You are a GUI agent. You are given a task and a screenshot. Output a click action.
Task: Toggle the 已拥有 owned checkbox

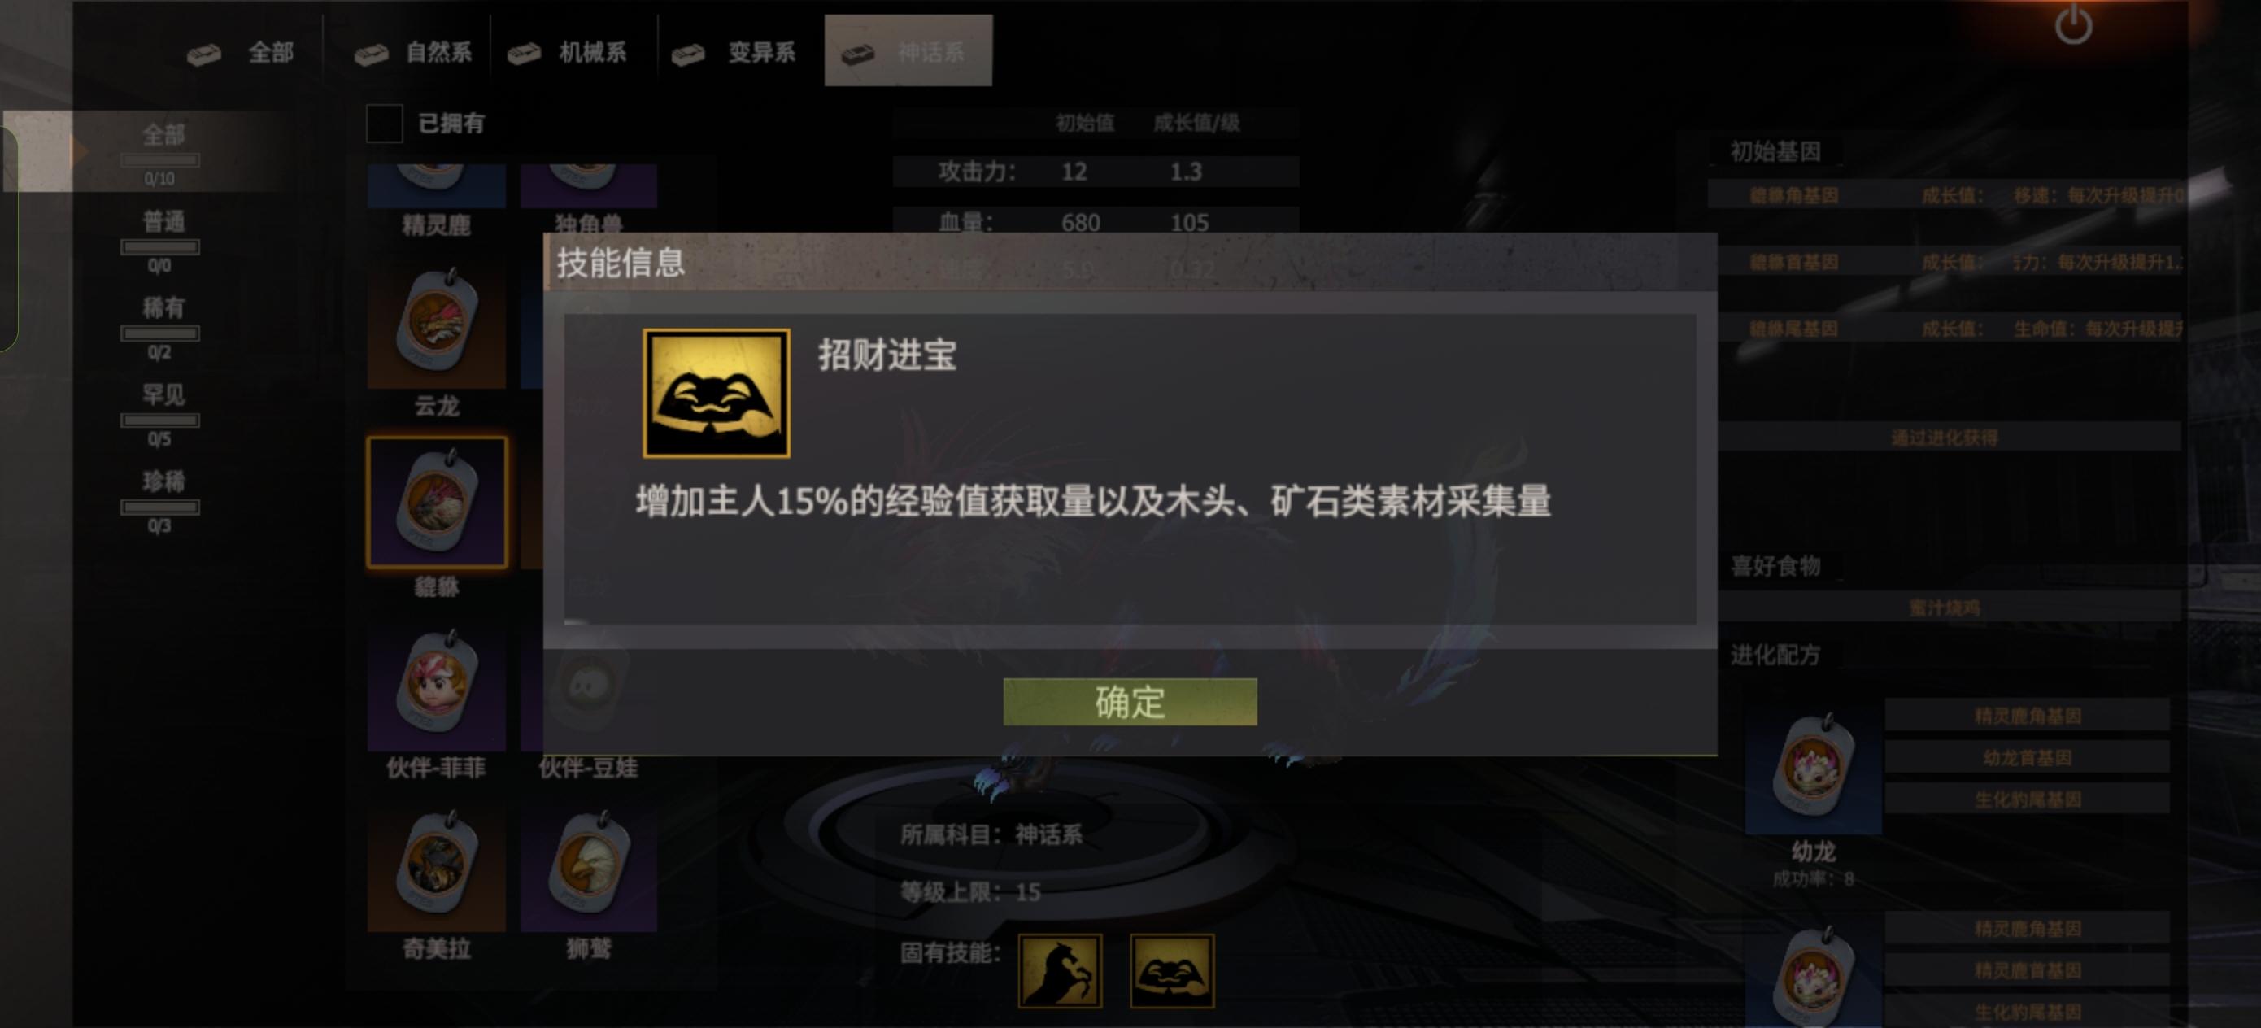click(385, 123)
